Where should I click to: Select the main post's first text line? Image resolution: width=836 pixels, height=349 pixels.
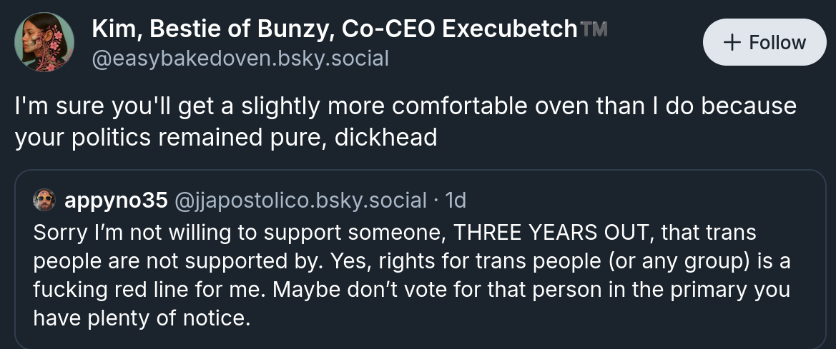click(x=405, y=106)
